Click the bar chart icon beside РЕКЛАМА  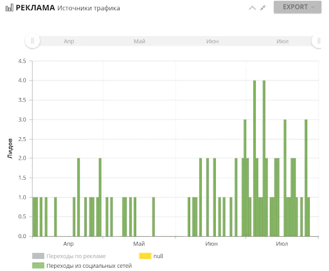point(9,8)
